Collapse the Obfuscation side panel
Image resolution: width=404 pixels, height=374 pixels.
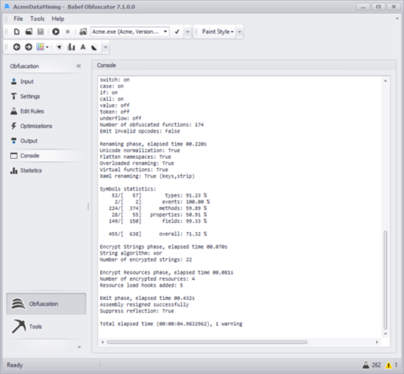point(78,66)
